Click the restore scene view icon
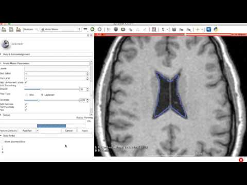 tap(189, 30)
